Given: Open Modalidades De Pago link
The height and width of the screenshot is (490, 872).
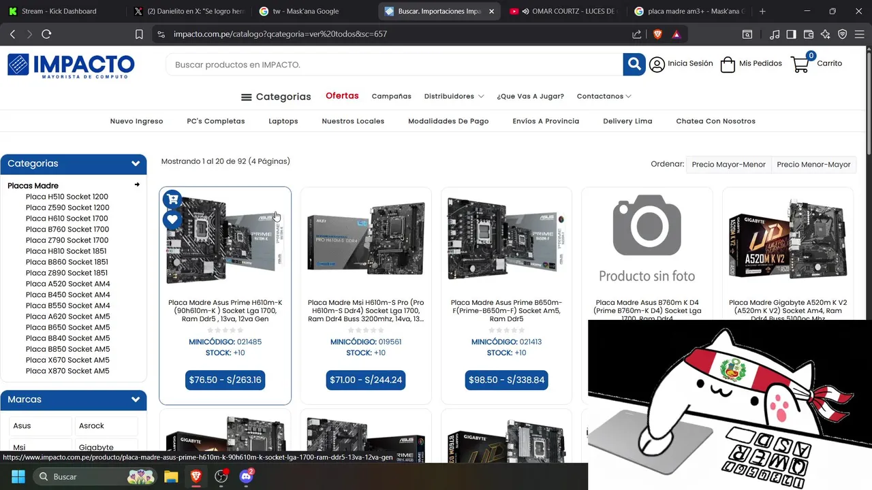Looking at the screenshot, I should tap(448, 121).
